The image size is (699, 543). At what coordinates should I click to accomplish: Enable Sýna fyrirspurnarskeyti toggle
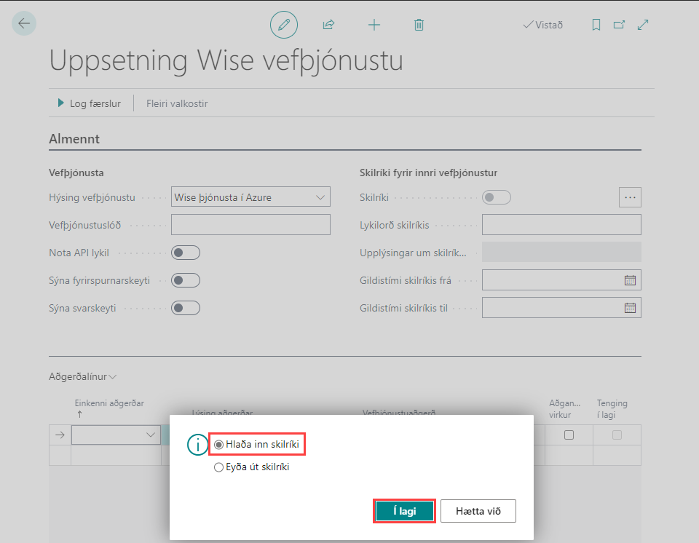[185, 280]
